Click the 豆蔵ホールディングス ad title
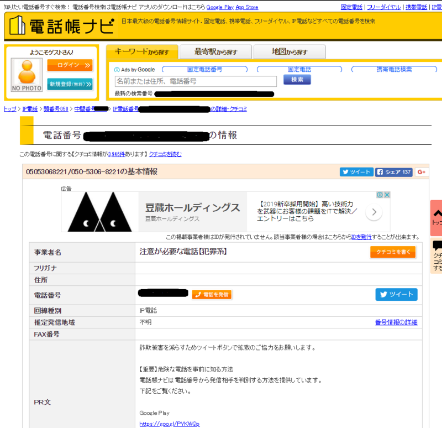 click(192, 208)
